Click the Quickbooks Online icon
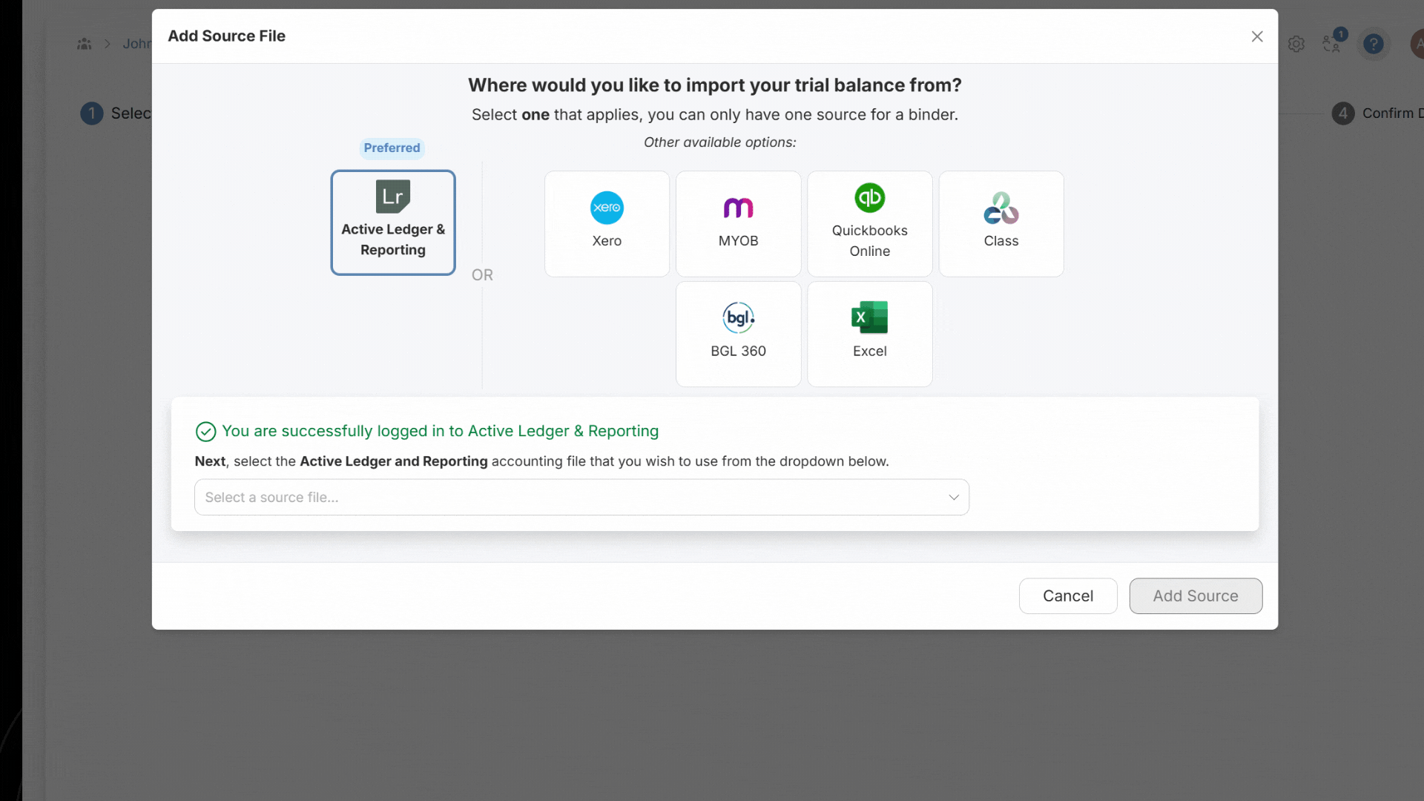This screenshot has width=1424, height=801. click(869, 222)
